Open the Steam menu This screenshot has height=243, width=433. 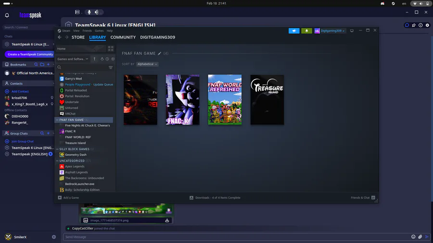[x=64, y=31]
